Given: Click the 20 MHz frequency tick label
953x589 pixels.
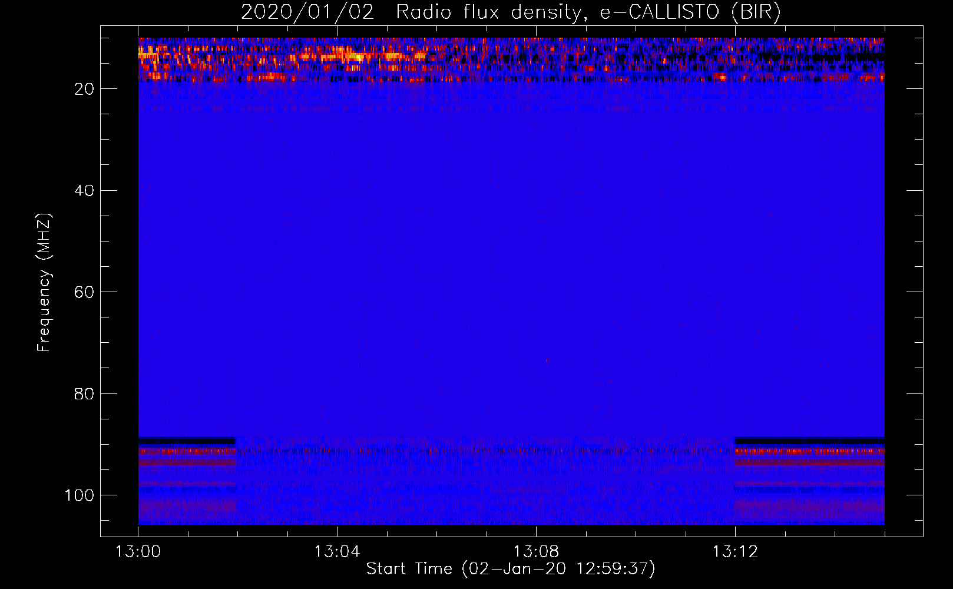Looking at the screenshot, I should [x=84, y=89].
